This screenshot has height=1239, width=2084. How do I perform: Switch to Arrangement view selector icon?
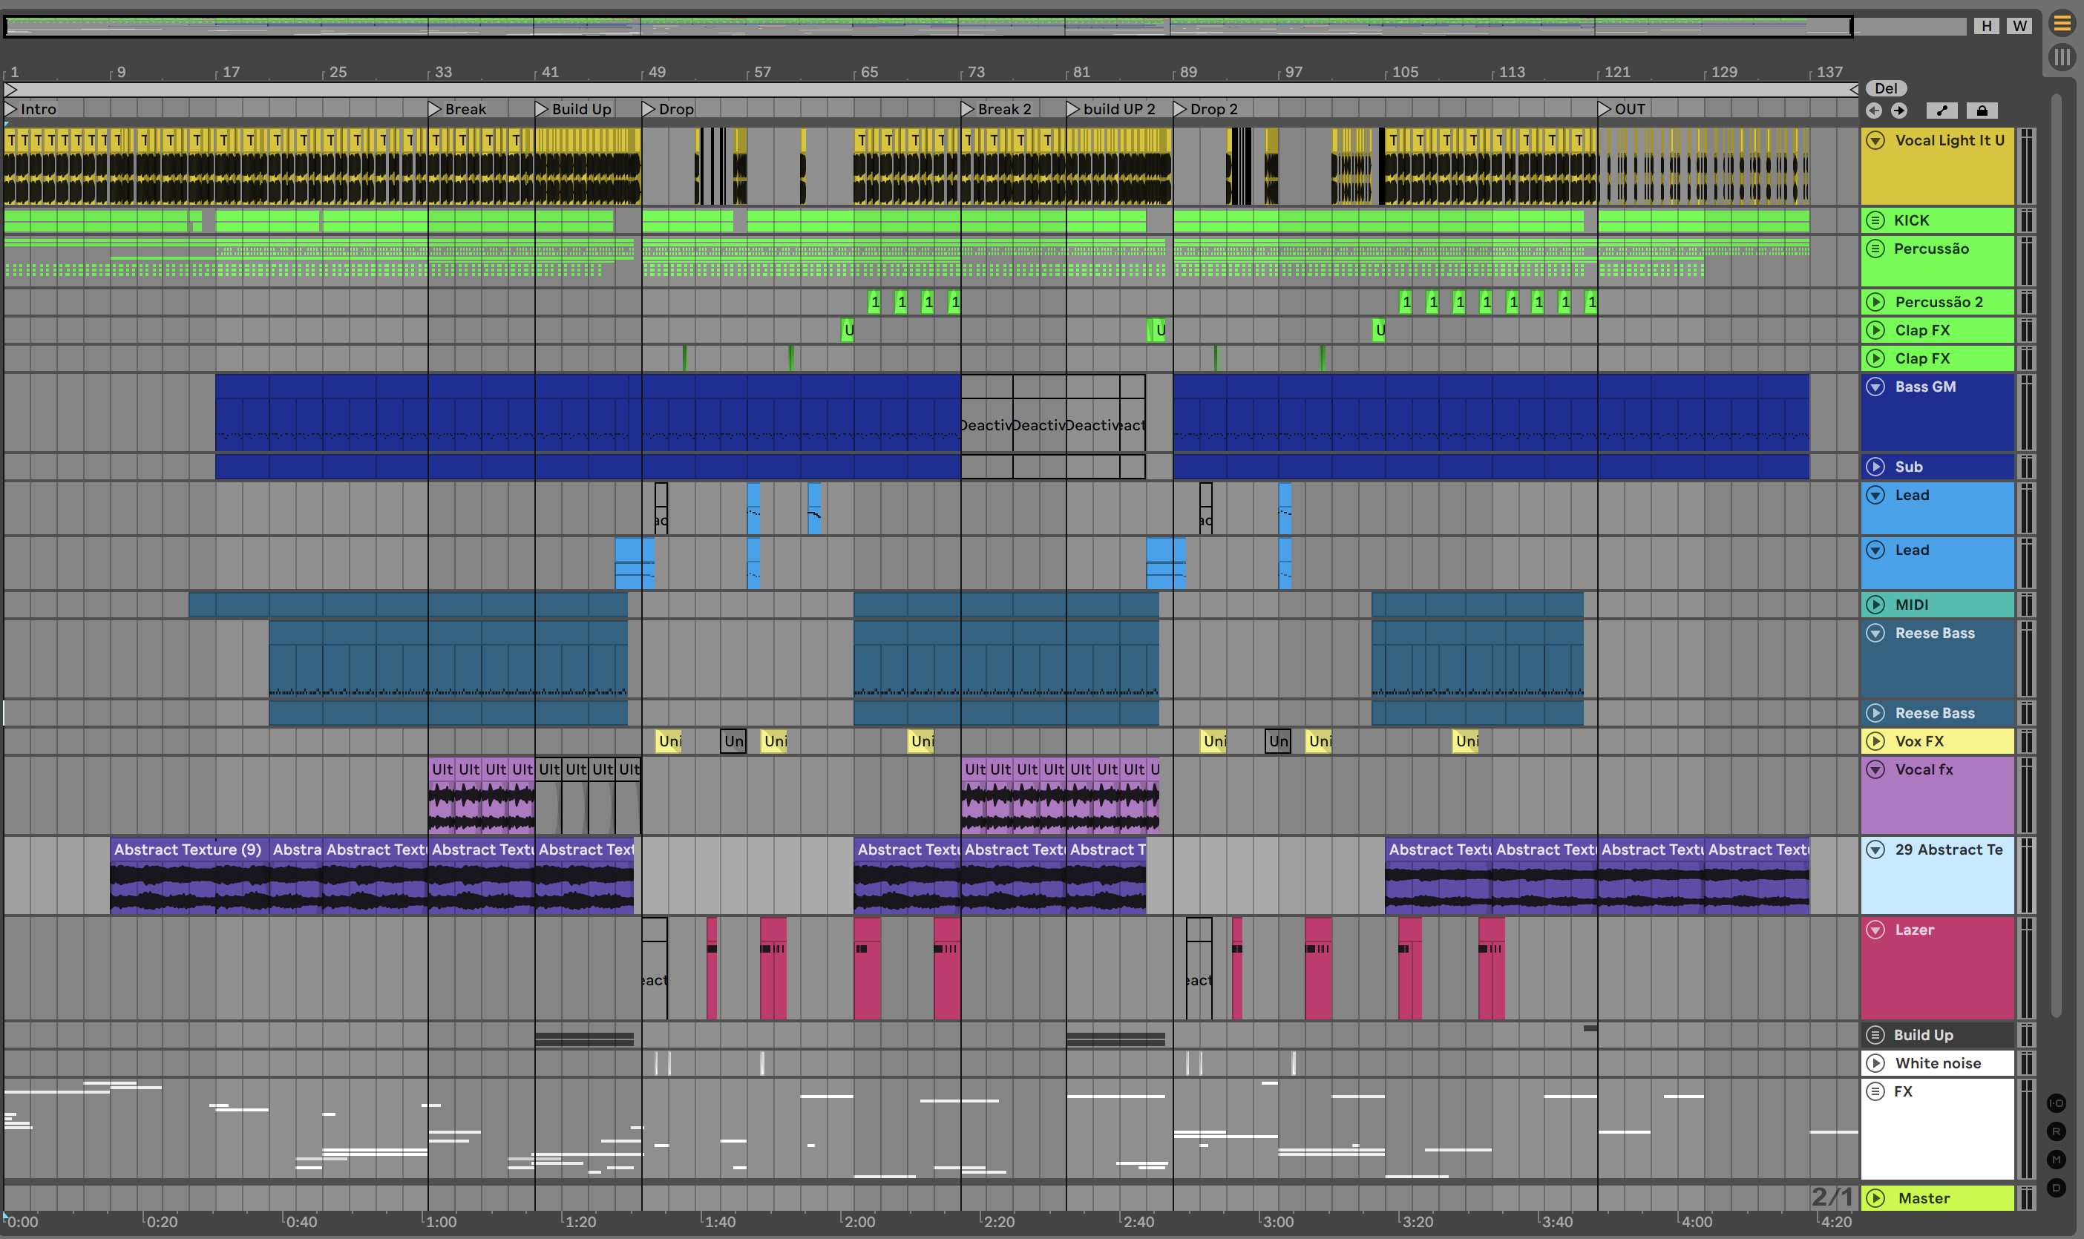(x=2062, y=24)
